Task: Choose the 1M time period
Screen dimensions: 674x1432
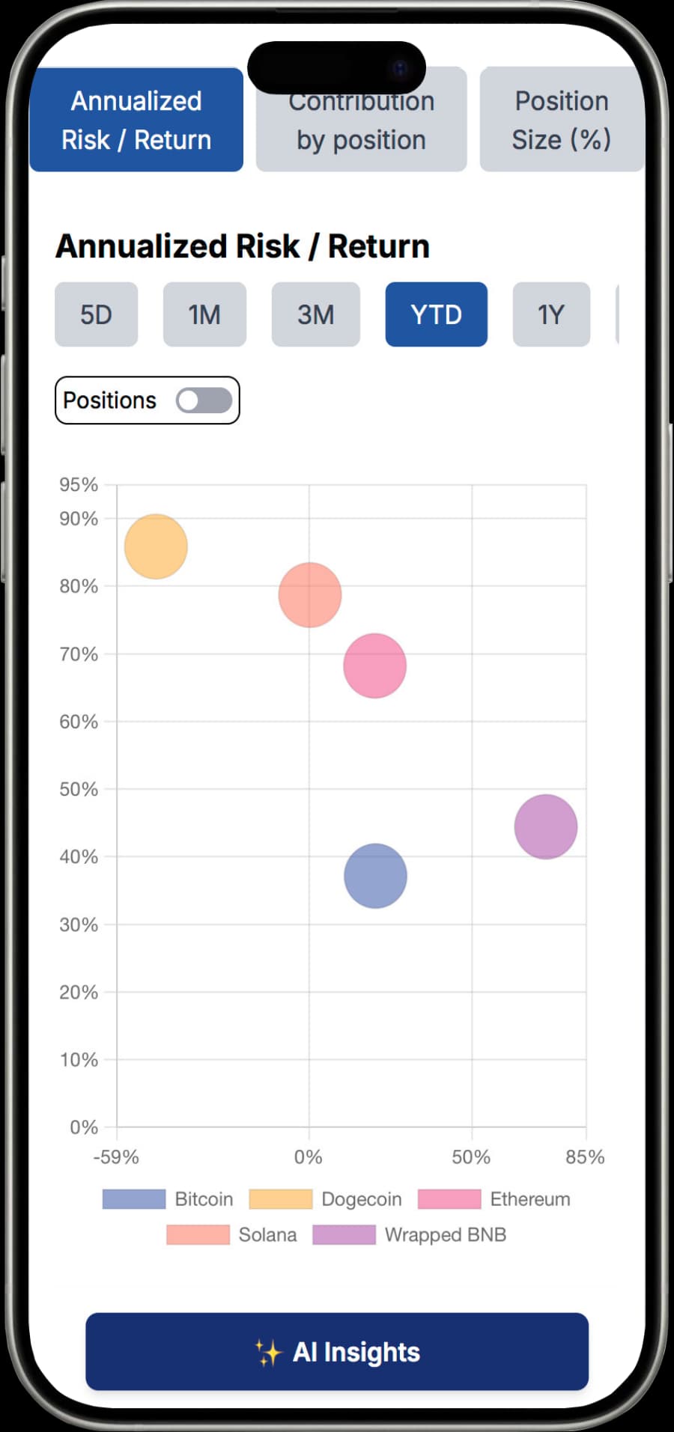Action: 204,314
